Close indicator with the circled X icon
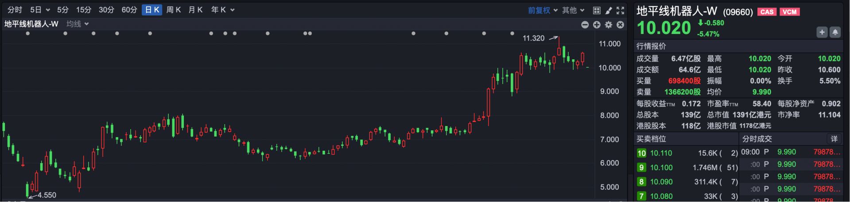Viewport: 850px width, 202px height. click(620, 25)
